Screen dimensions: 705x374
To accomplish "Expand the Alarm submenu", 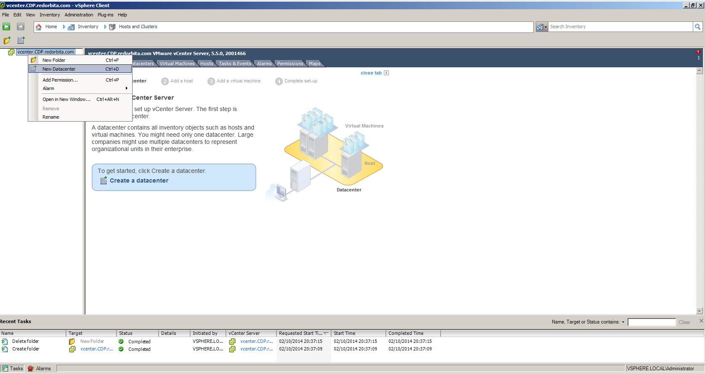I will (x=126, y=88).
